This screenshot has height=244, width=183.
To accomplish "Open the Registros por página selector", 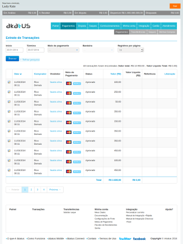I will point(131,50).
